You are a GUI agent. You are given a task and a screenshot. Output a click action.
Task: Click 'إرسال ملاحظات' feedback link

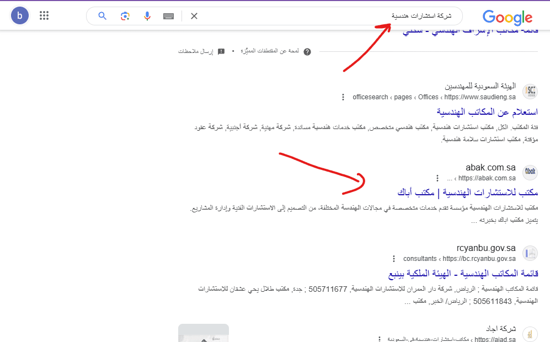click(195, 51)
